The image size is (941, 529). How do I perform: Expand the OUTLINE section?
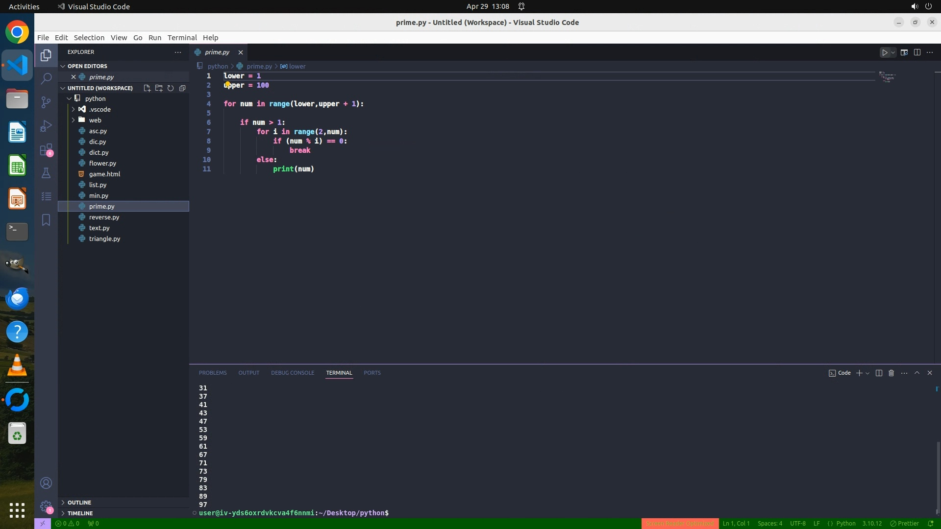pyautogui.click(x=79, y=503)
